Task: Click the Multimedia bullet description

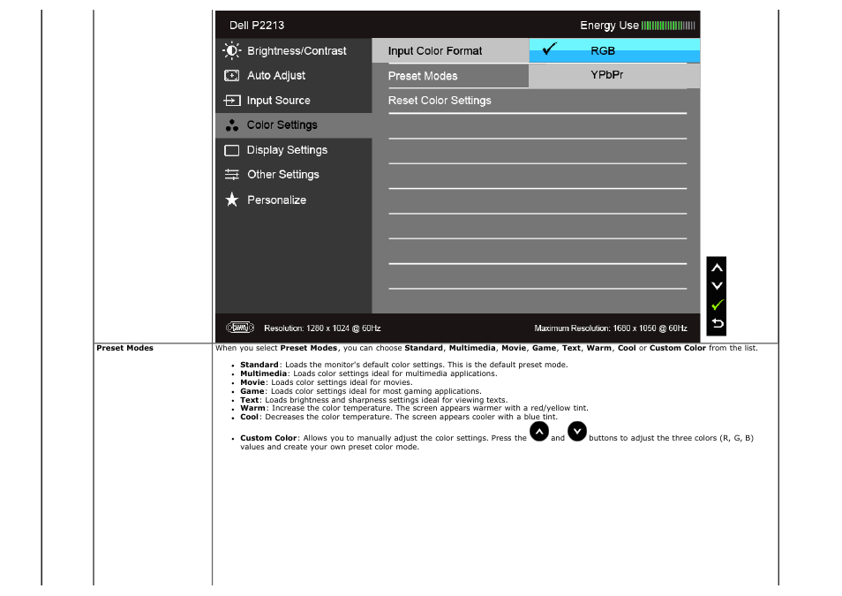Action: [369, 373]
